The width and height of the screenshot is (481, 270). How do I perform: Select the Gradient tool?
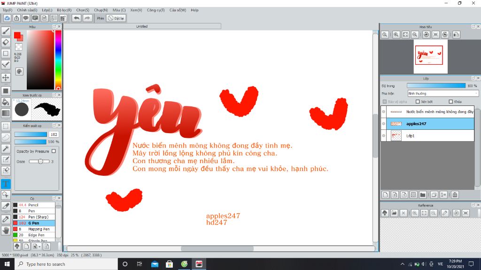pos(6,113)
